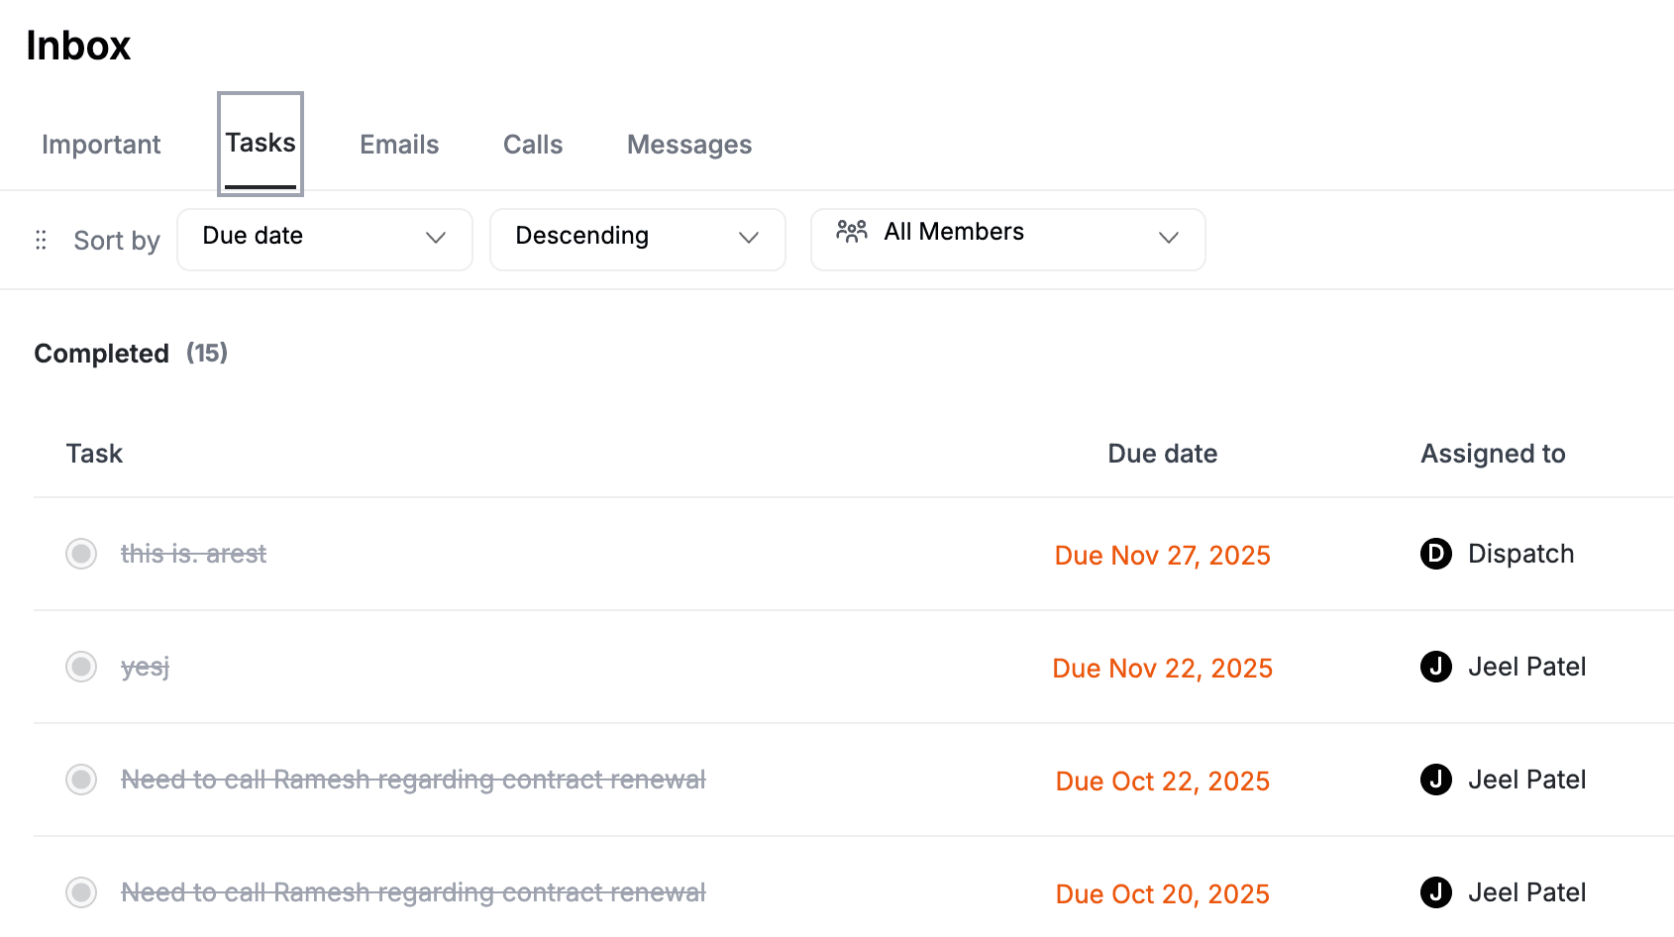Switch to the Important tab
Screen dimensions: 1674x937
pyautogui.click(x=101, y=145)
